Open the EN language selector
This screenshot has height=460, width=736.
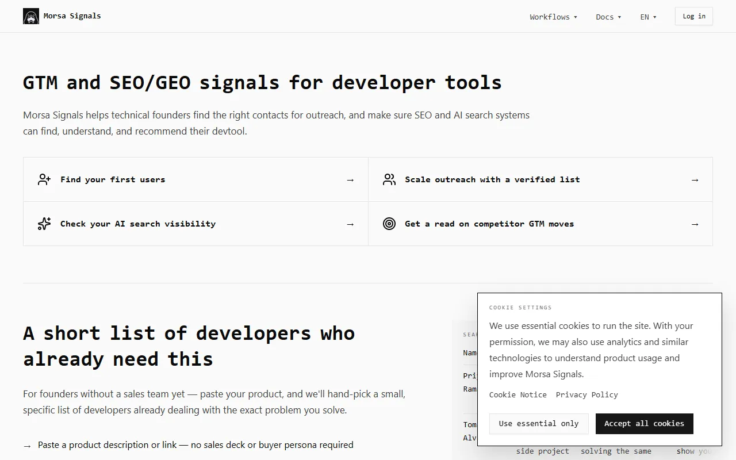click(x=648, y=17)
